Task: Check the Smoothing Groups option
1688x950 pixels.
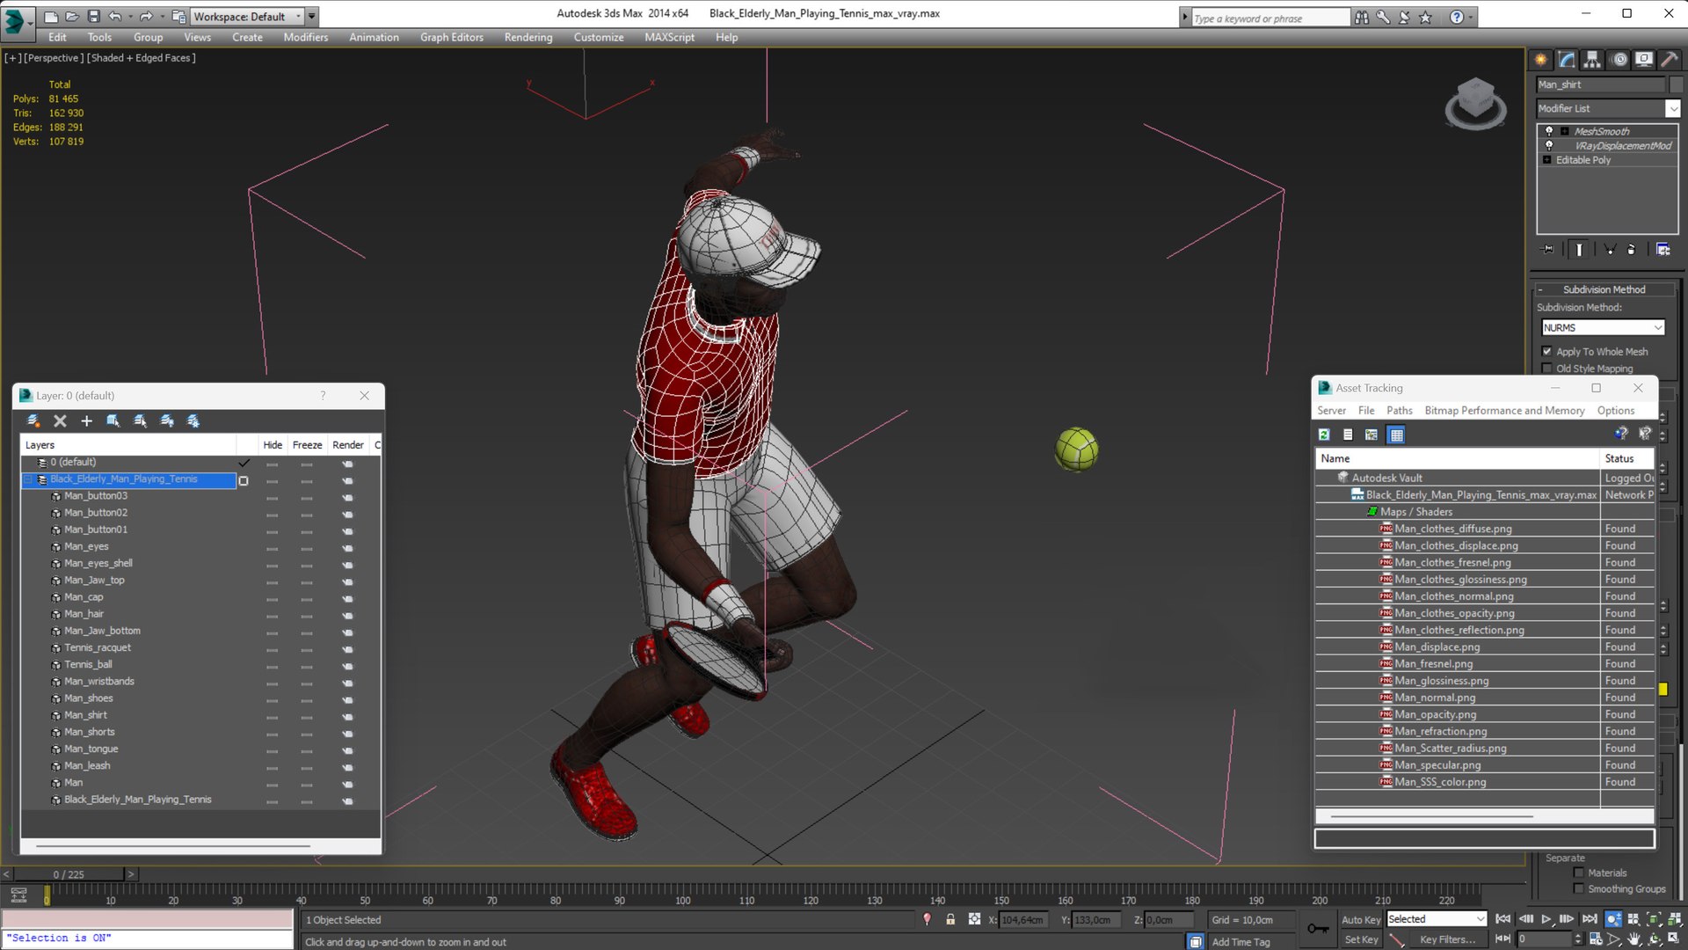Action: coord(1579,889)
